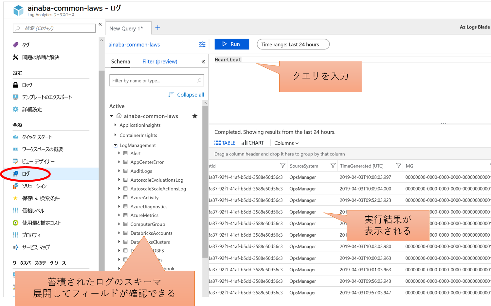
Task: Click the filter icon on SourceSystem column
Action: pyautogui.click(x=333, y=166)
